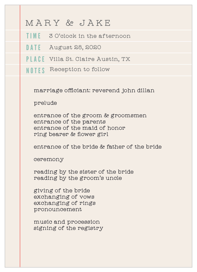Select the ceremony line

click(x=49, y=160)
